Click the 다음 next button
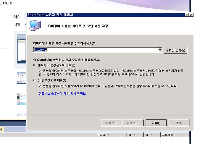 [133, 123]
